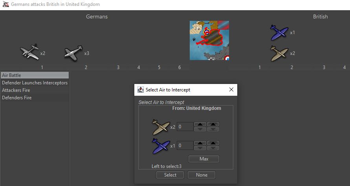This screenshot has width=350, height=186.
Task: Click the German fighter unit icon
Action: (x=73, y=53)
